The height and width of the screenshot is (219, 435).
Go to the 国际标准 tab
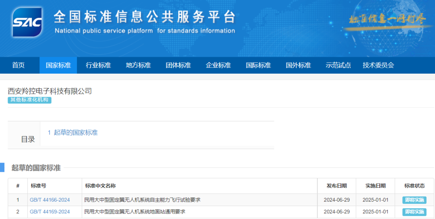258,65
